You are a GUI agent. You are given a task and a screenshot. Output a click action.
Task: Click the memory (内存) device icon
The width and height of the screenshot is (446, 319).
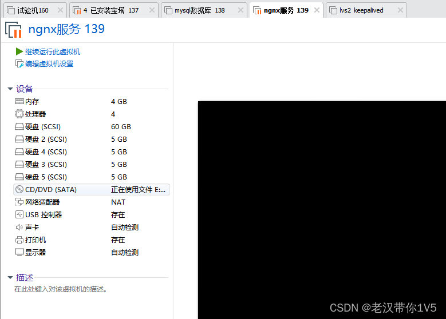[19, 101]
